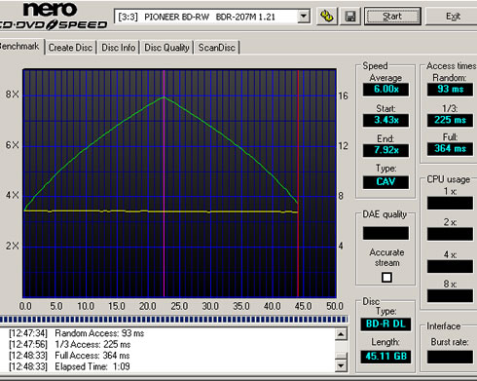Select the ScanDisc tab
Image resolution: width=477 pixels, height=381 pixels.
[217, 48]
